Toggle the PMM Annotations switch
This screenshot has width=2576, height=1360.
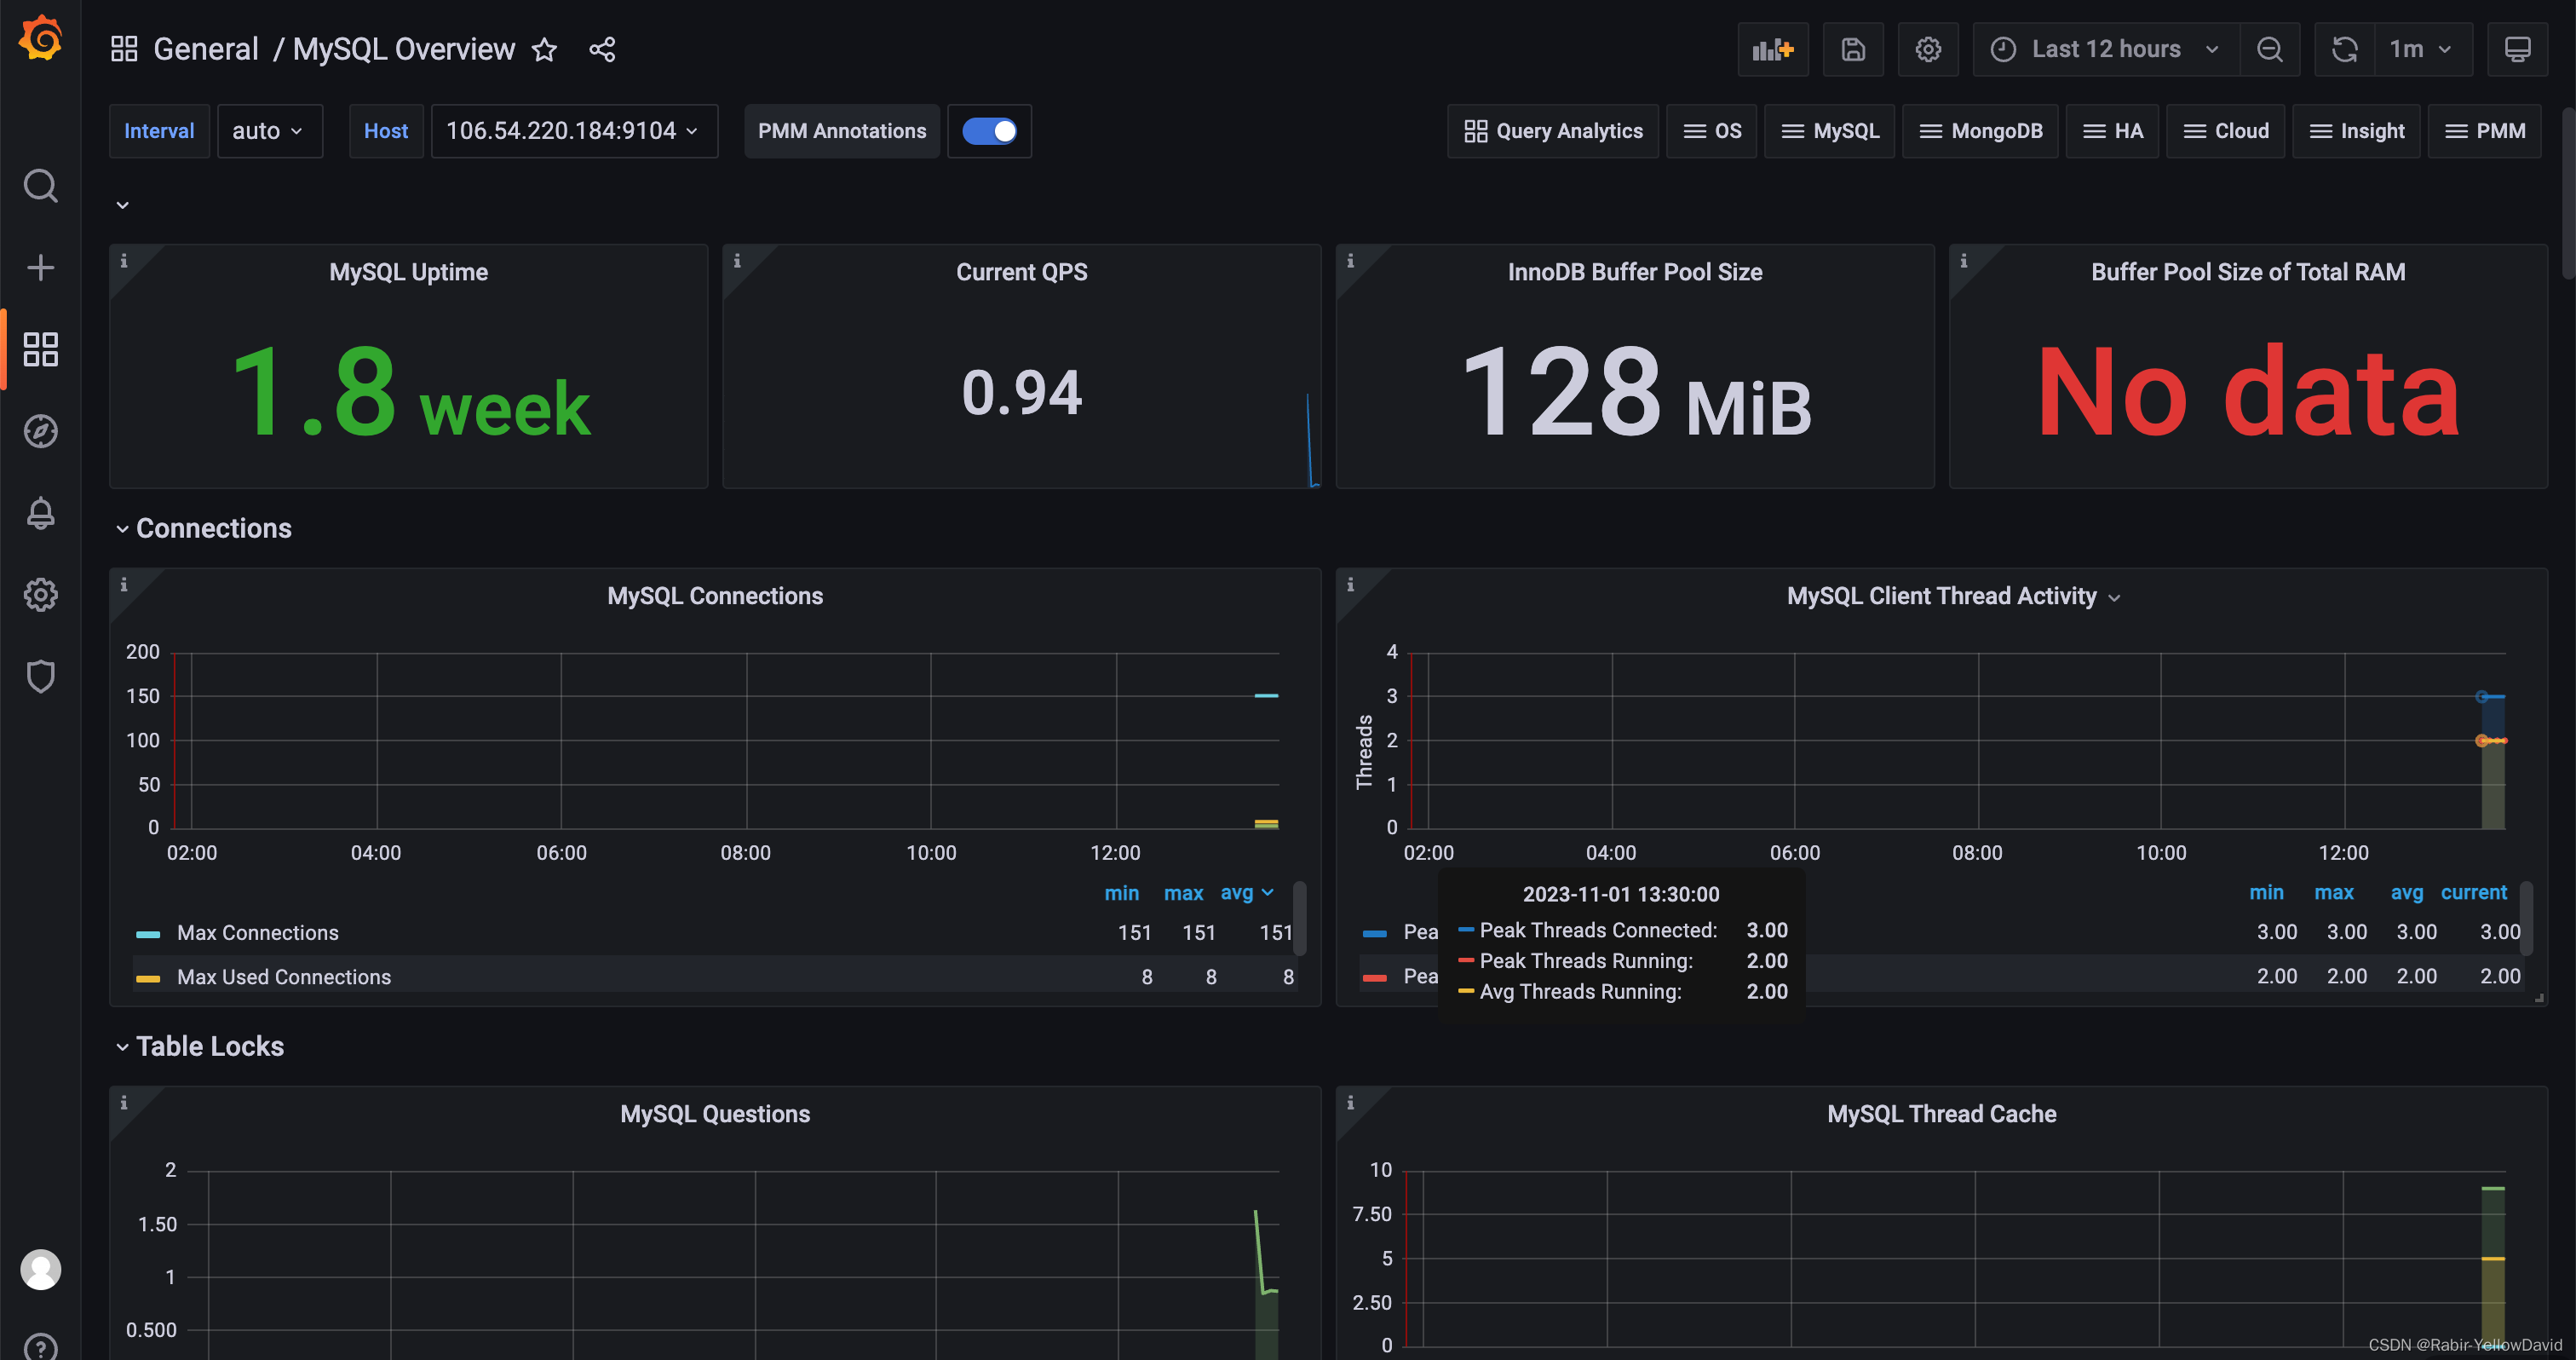coord(989,131)
